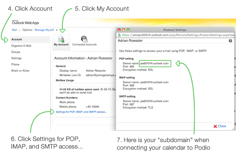
Task: Minimize the Protocol Settings window
Action: pyautogui.click(x=124, y=30)
